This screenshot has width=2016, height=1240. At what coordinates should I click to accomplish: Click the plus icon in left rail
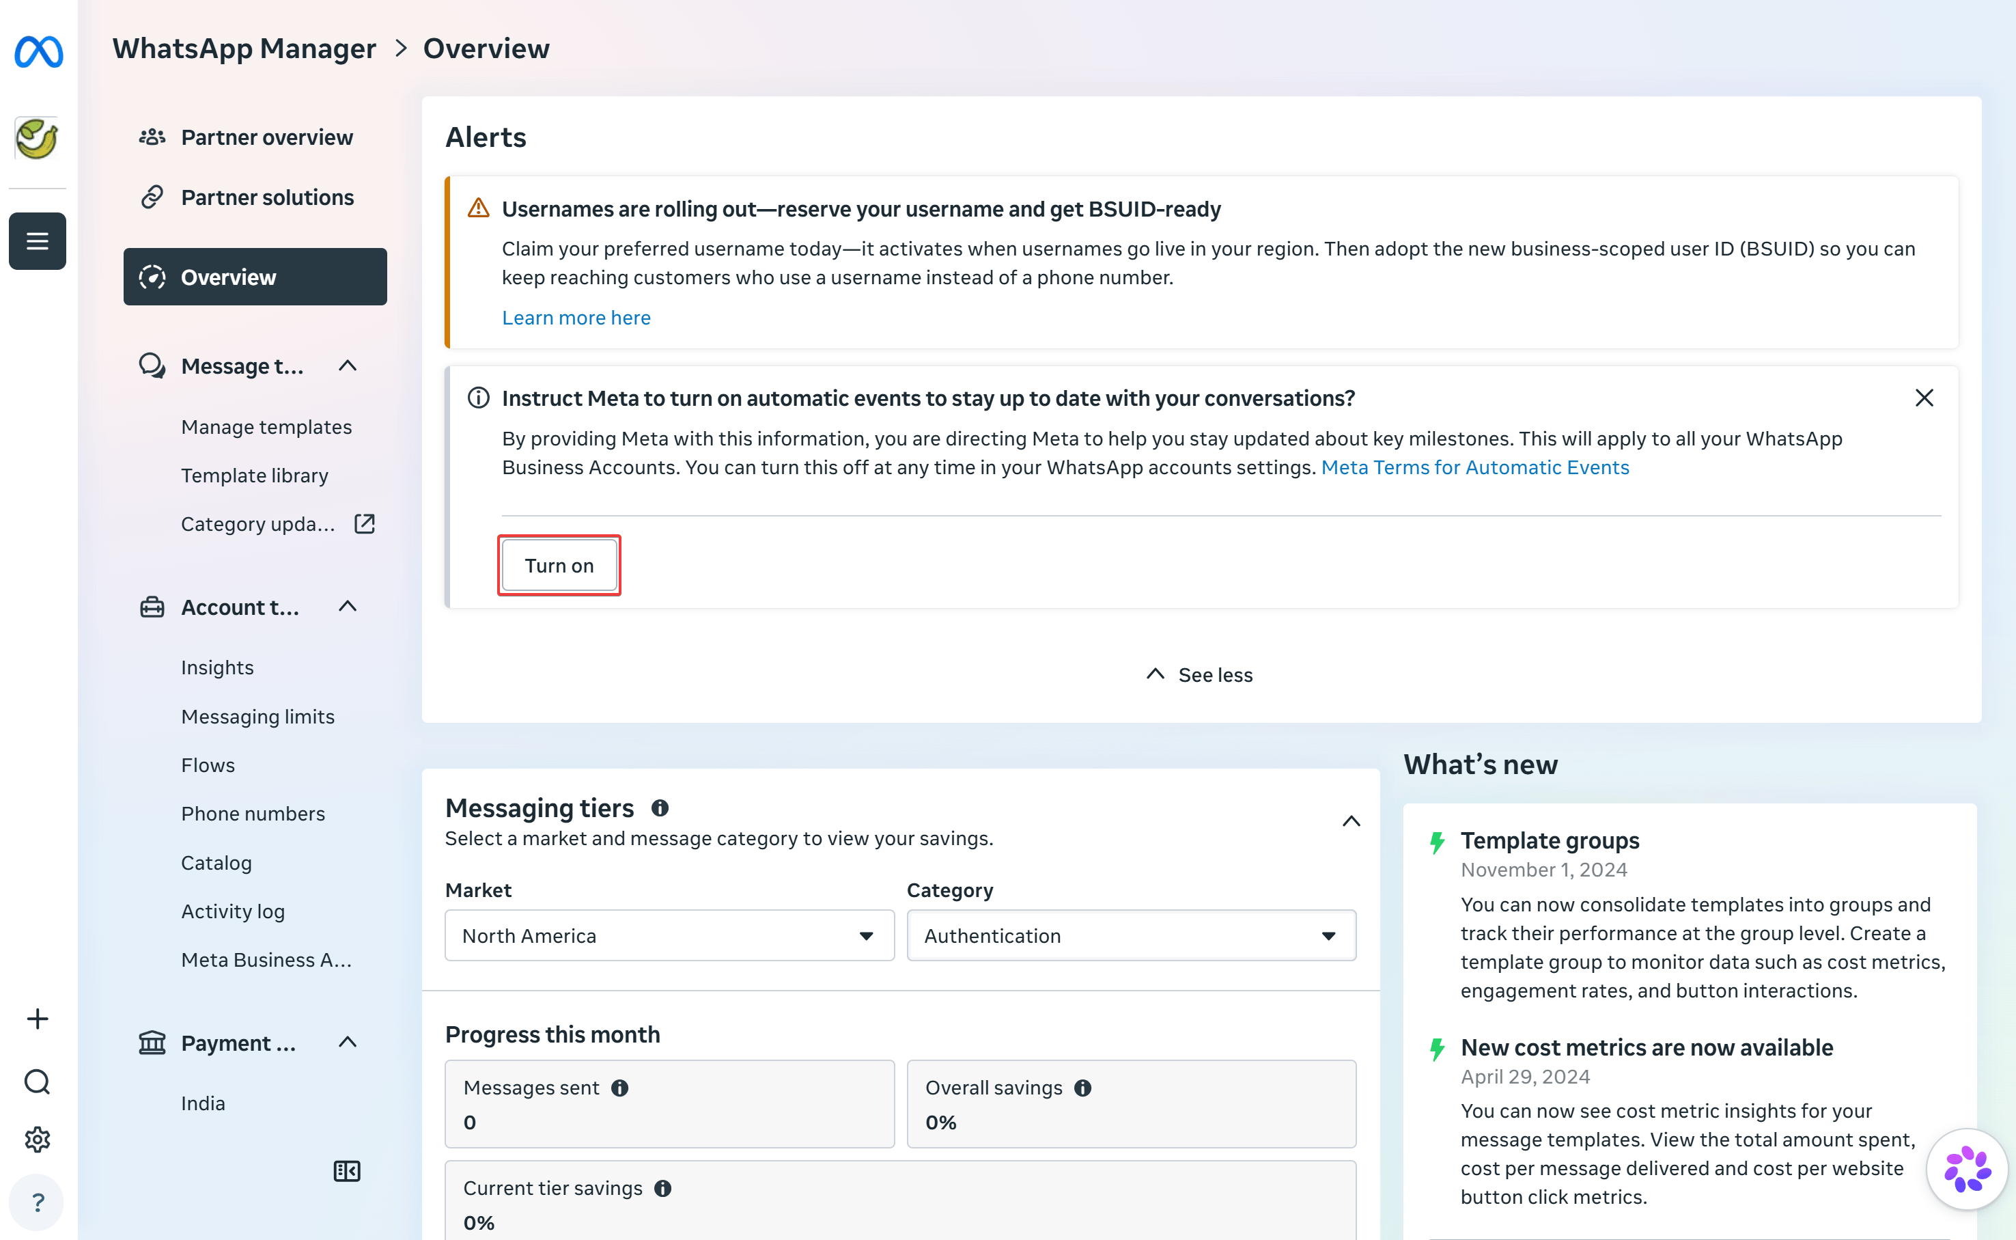tap(38, 1019)
